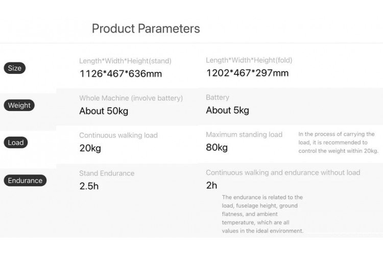Viewport: 383px width, 255px height.
Task: Select the About 5kg battery weight value
Action: [x=227, y=110]
